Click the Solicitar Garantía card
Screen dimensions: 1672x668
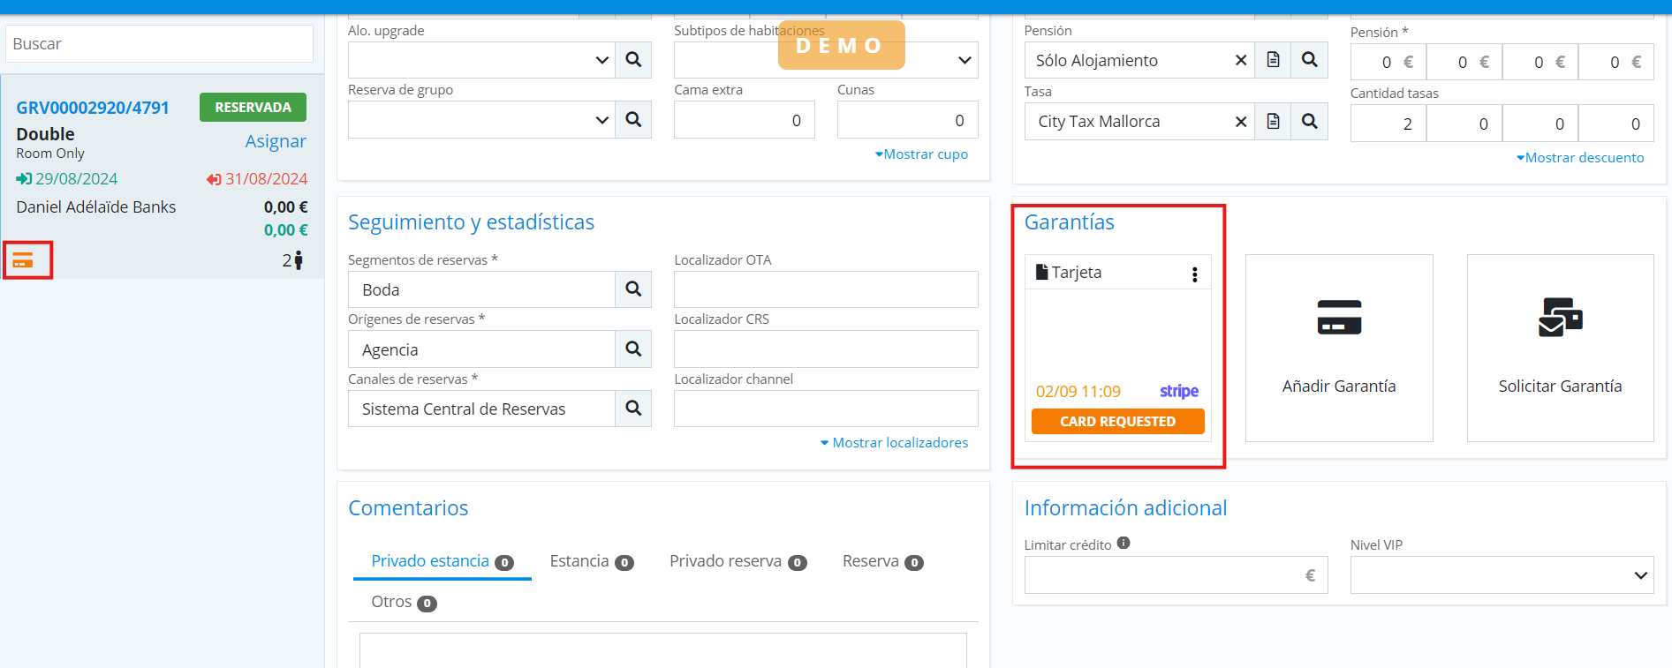[1560, 348]
